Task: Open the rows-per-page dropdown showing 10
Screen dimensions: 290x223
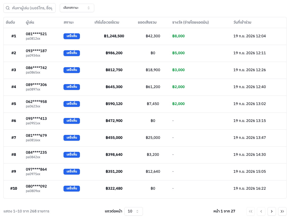Action: [x=134, y=211]
